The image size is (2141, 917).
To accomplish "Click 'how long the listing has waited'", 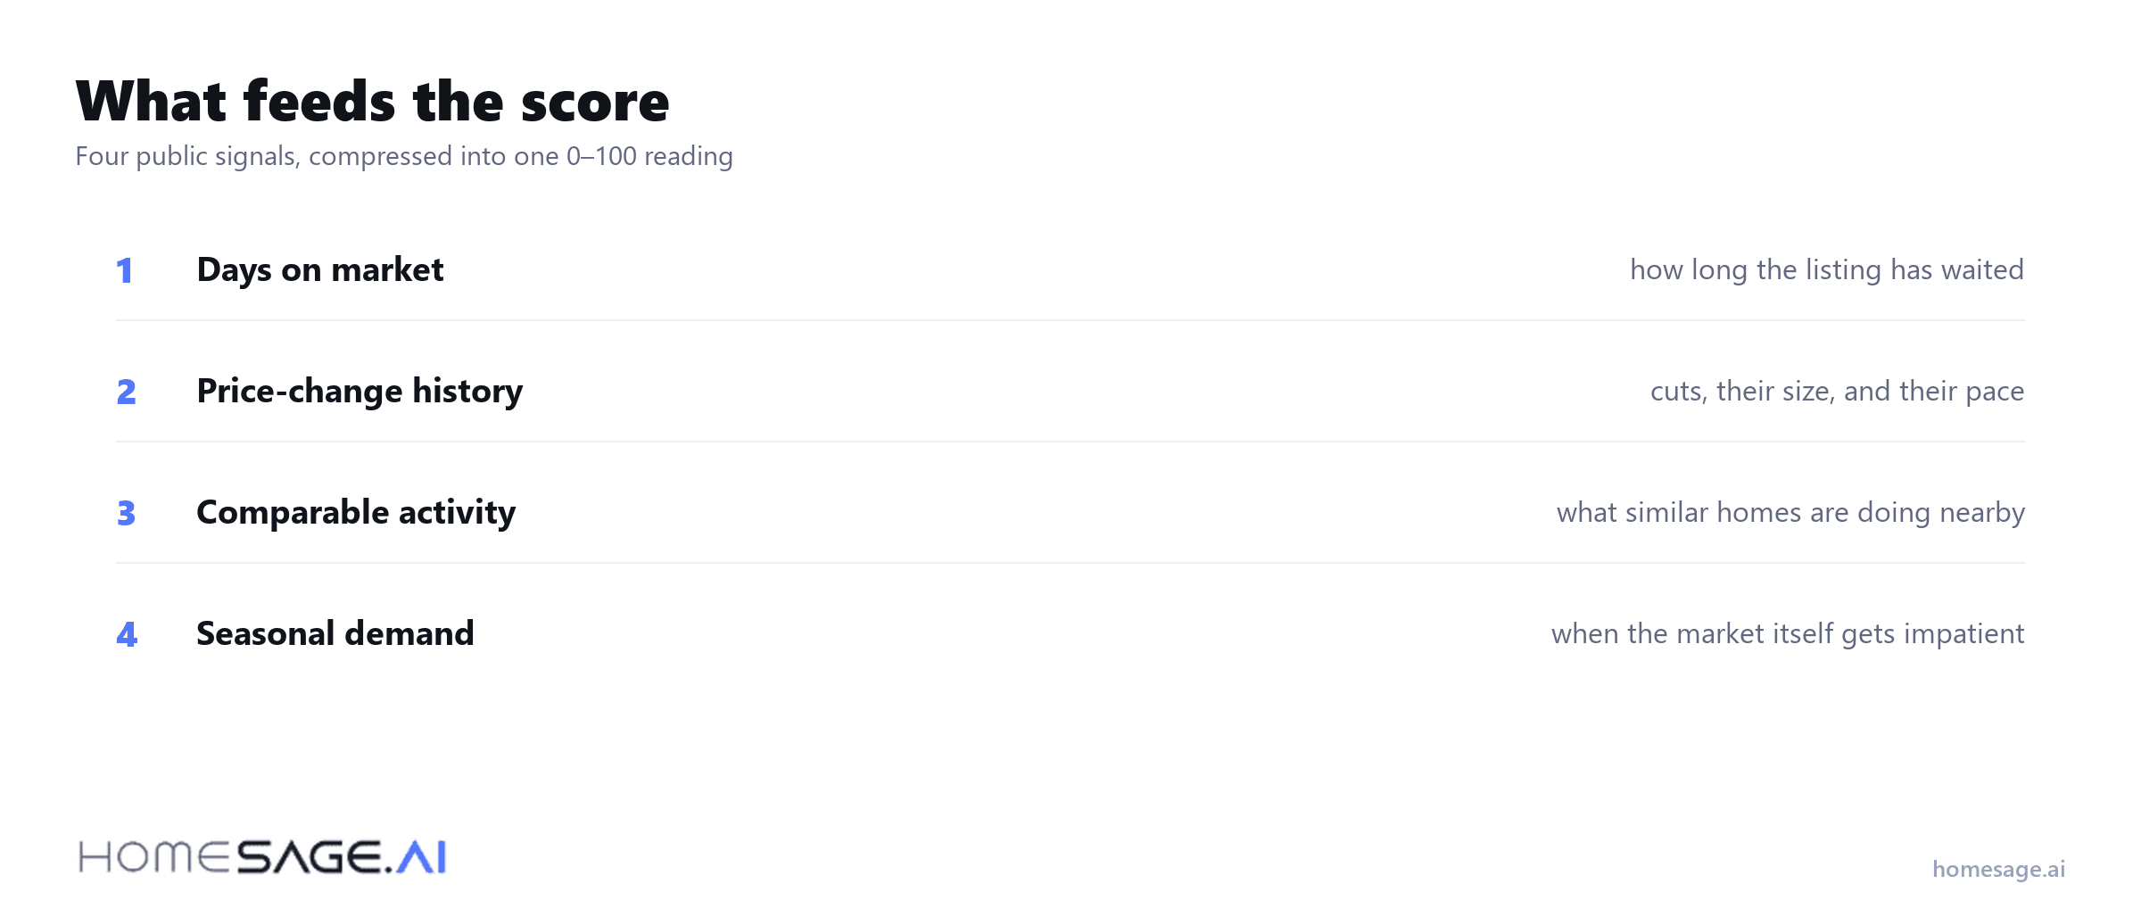I will [x=1827, y=270].
